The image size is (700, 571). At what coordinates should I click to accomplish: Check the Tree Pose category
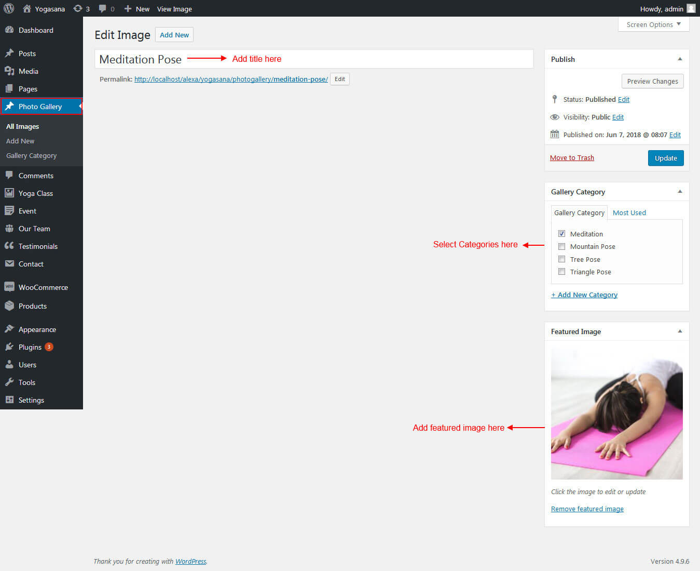tap(561, 259)
